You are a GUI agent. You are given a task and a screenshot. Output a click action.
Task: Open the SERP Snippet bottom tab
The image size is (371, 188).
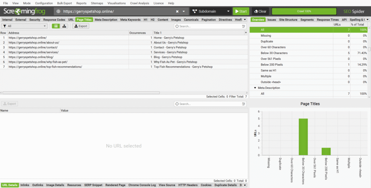pos(93,185)
